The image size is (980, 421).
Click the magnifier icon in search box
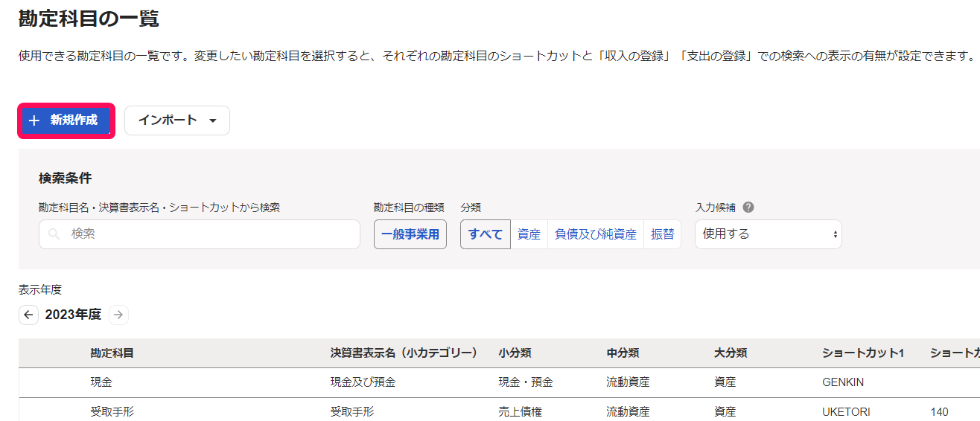pyautogui.click(x=54, y=234)
